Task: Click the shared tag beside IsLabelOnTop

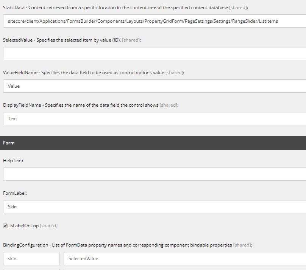Action: point(48,226)
